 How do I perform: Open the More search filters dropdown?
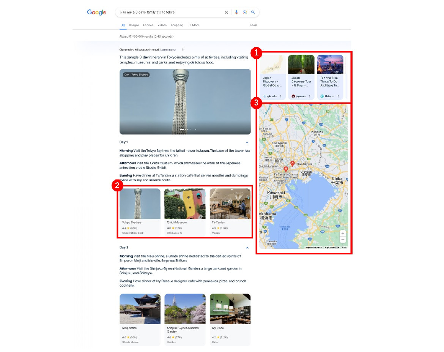click(195, 25)
